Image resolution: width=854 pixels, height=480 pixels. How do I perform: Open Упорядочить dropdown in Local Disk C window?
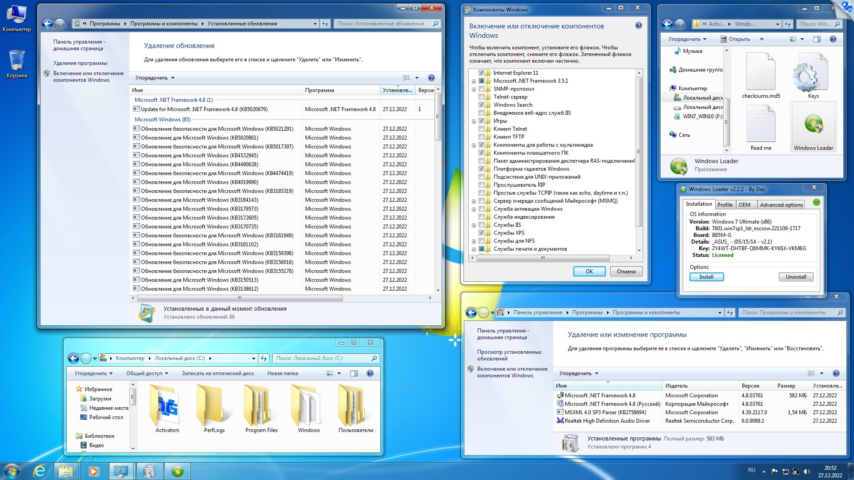(x=93, y=373)
